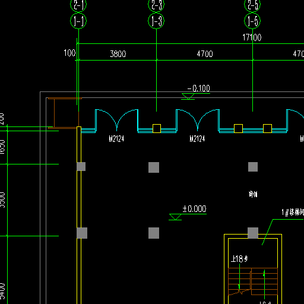Click the ±0.000 elevation text
The width and height of the screenshot is (304, 304).
[x=194, y=209]
